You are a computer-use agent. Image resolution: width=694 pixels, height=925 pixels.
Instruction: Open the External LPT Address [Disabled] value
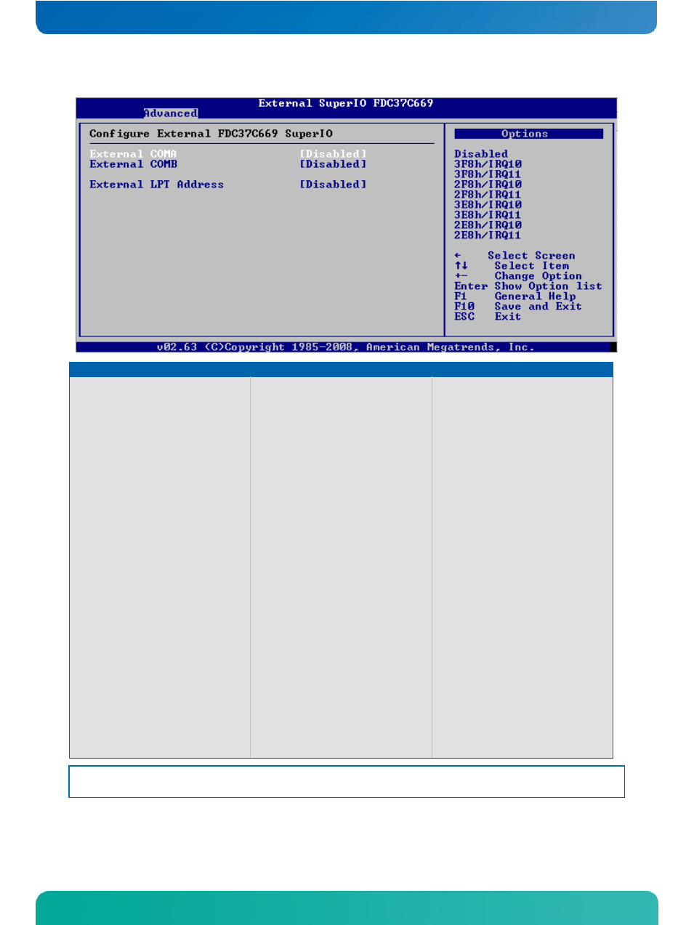(334, 185)
